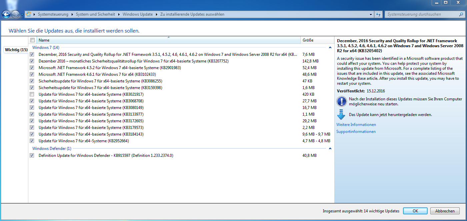Uncheck .NET Framework 4.6.1 KB3102433 checkbox
Viewport: 467px width, 221px height.
pyautogui.click(x=32, y=74)
